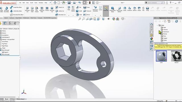
Task: Switch to the ConfigurationManager tab
Action: 10,23
